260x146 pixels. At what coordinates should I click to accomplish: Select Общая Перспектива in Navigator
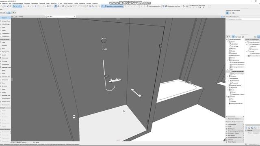[x=238, y=72]
